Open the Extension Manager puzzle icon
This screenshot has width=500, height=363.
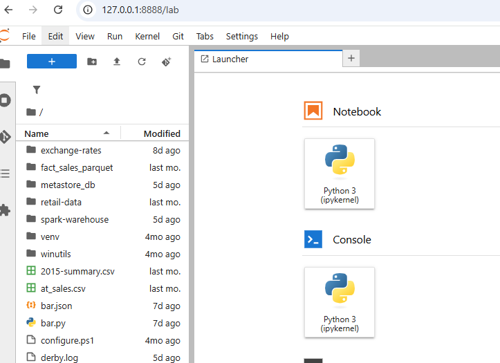5,210
